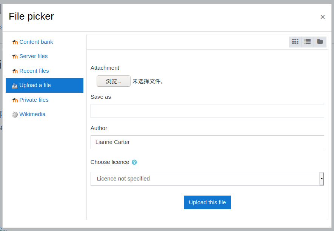334x231 pixels.
Task: Switch to list details view
Action: [x=307, y=42]
